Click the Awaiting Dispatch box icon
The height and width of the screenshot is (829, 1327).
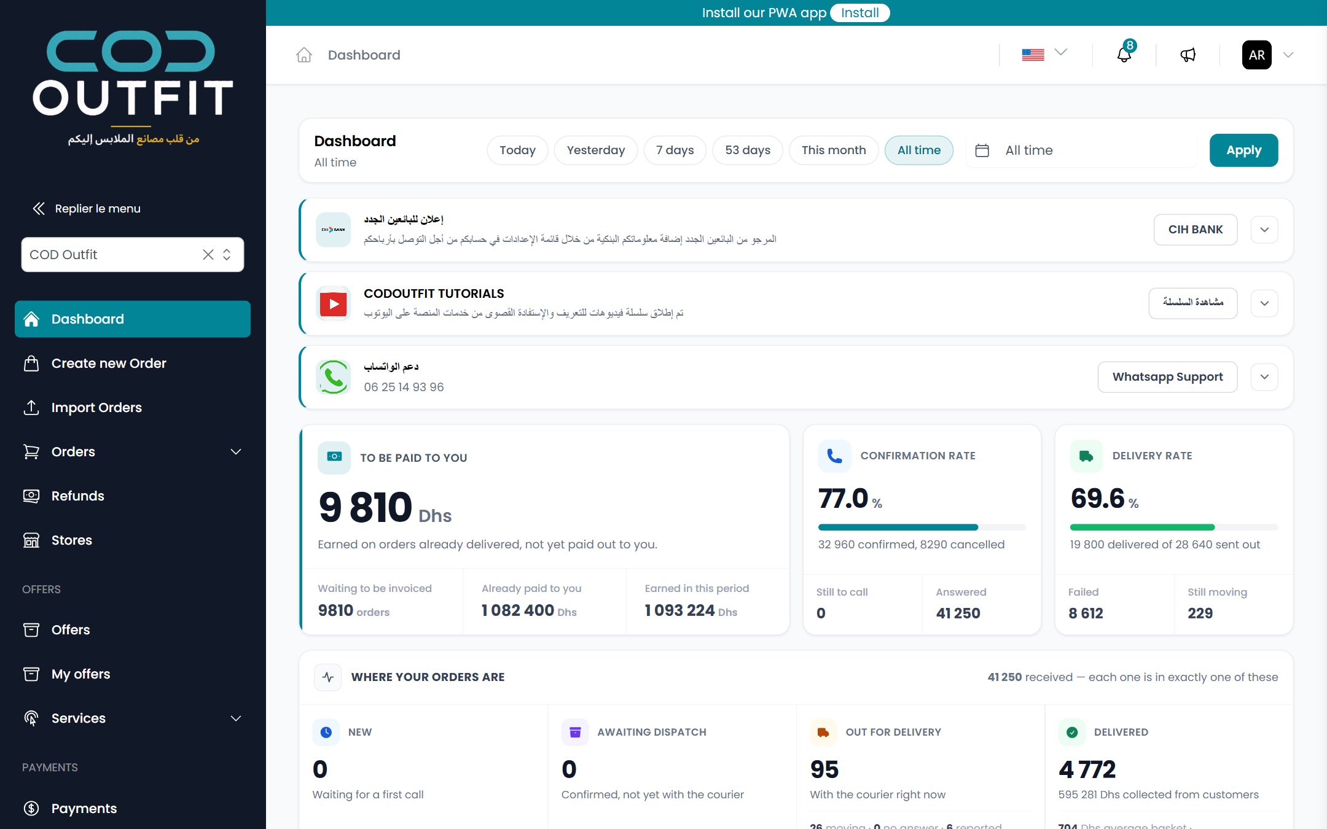(x=575, y=732)
